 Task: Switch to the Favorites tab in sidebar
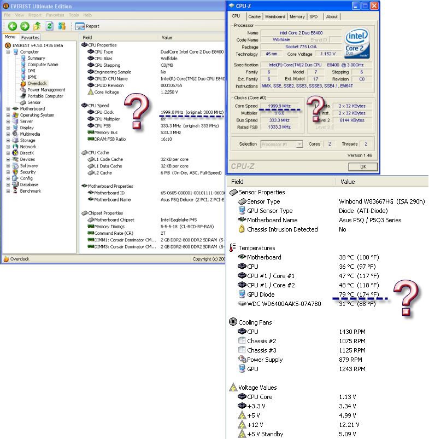point(30,38)
